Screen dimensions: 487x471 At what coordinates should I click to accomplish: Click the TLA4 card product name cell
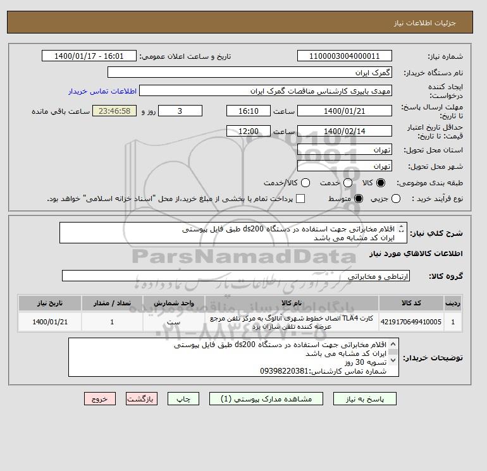pos(292,322)
